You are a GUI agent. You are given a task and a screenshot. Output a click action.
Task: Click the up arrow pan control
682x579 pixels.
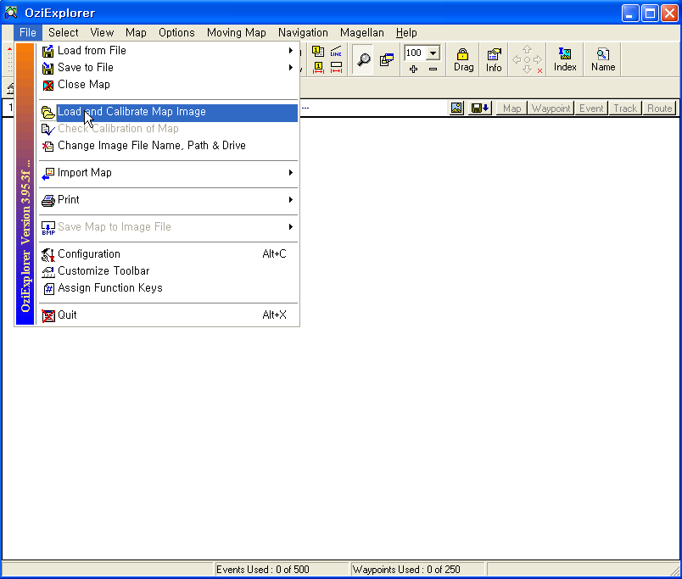(527, 49)
